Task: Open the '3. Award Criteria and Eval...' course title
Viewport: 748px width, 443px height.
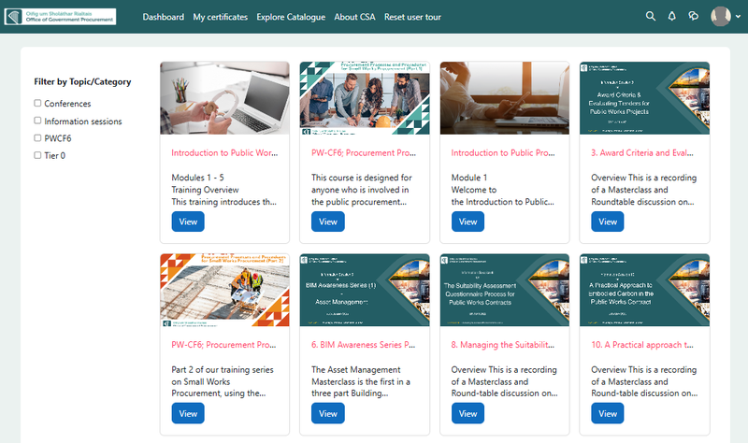Action: (643, 152)
